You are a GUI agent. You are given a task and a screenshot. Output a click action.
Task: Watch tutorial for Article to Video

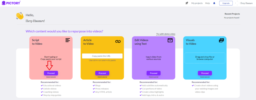click(102, 77)
